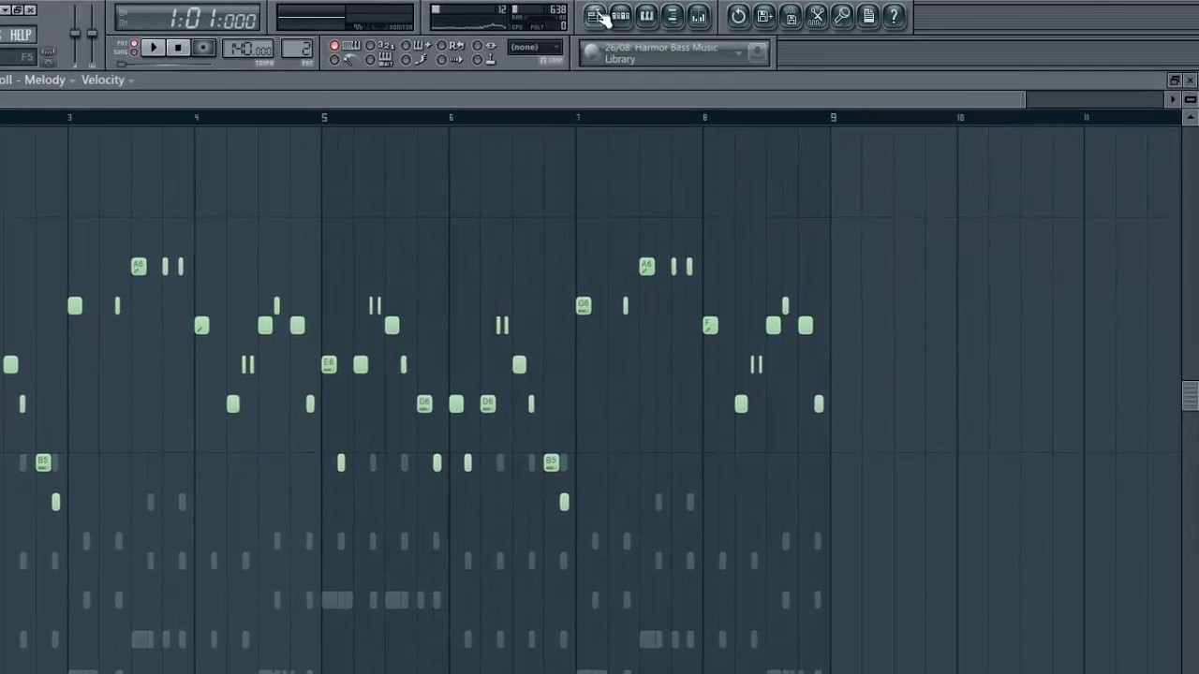
Task: Show the Browser panel
Action: point(672,16)
